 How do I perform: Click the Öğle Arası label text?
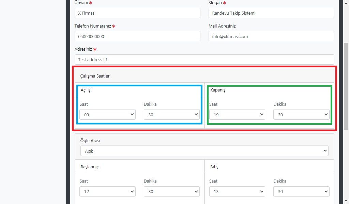point(90,140)
